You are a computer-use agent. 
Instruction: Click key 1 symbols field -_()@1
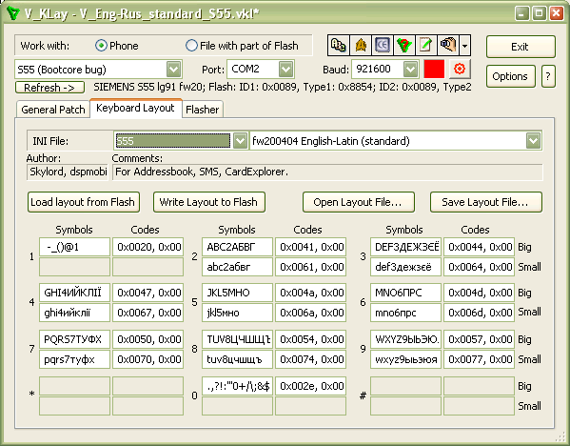tap(74, 247)
